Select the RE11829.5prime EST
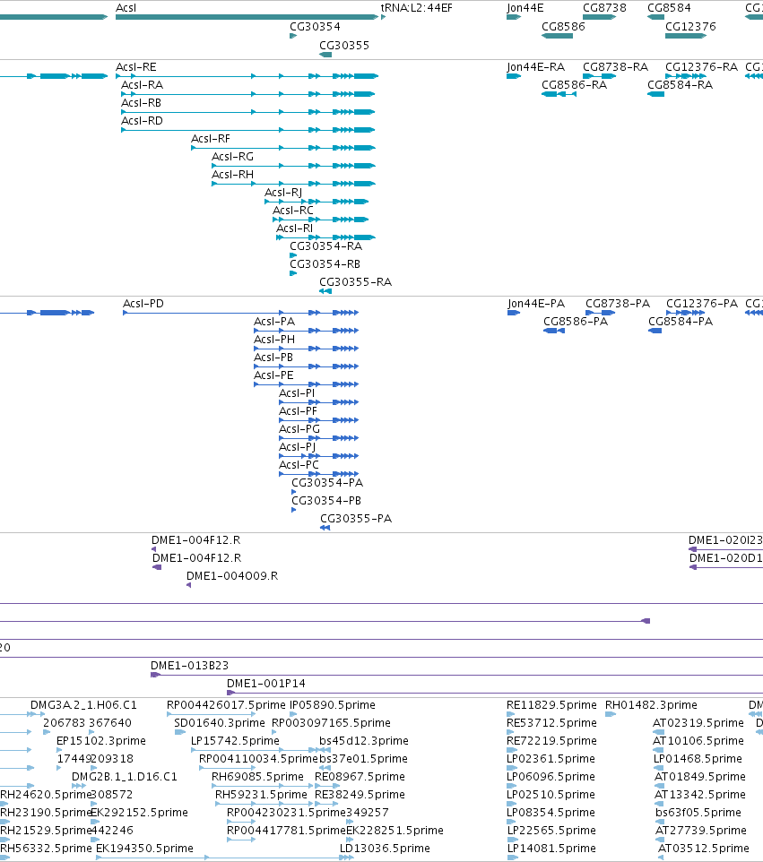Screen dimensions: 763x862 [x=510, y=714]
